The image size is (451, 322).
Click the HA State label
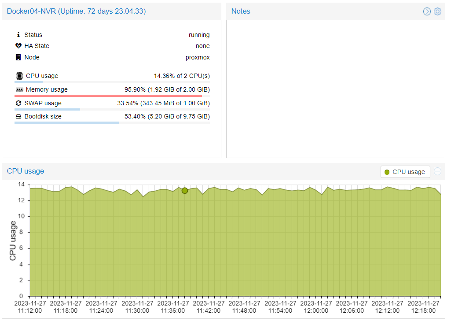(x=37, y=46)
